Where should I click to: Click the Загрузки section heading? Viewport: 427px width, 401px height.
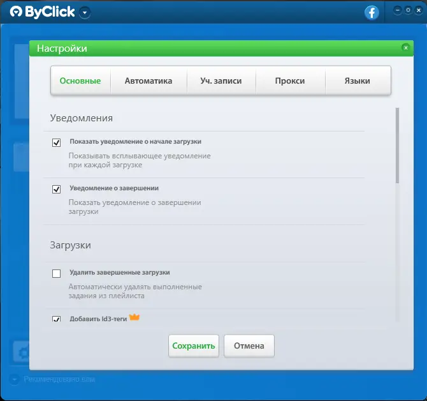coord(71,245)
